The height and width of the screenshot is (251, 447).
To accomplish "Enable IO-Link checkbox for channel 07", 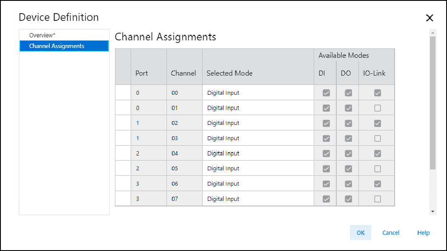I will (x=377, y=199).
